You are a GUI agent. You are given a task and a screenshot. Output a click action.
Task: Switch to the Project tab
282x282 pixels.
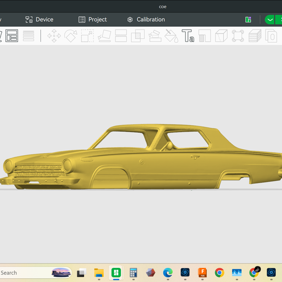tap(92, 20)
